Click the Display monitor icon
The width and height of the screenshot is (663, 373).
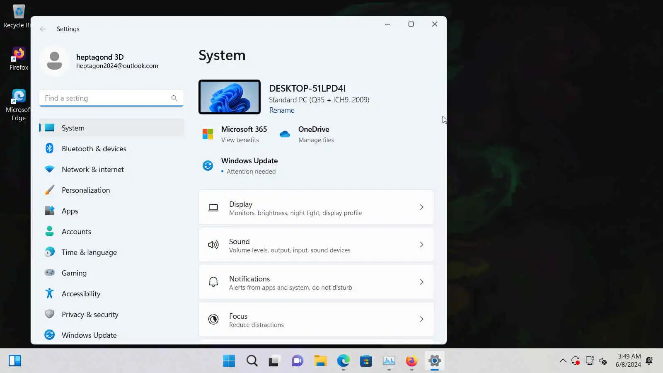click(213, 208)
